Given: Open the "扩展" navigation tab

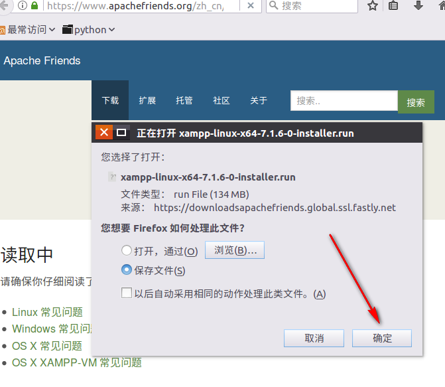Looking at the screenshot, I should point(147,100).
